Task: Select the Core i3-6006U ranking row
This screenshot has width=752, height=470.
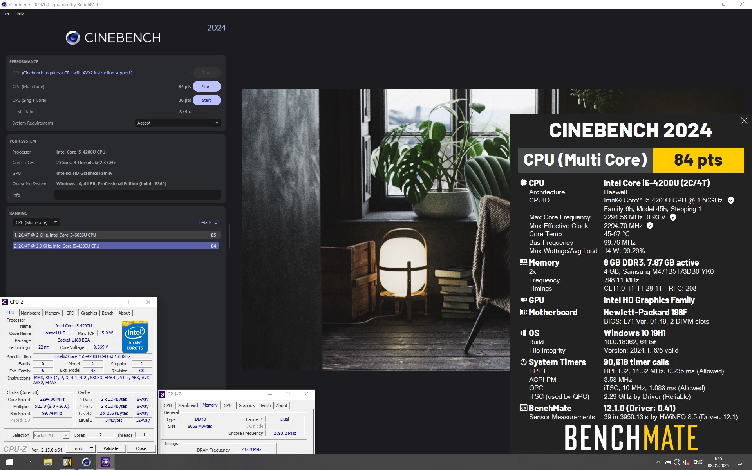Action: 116,235
